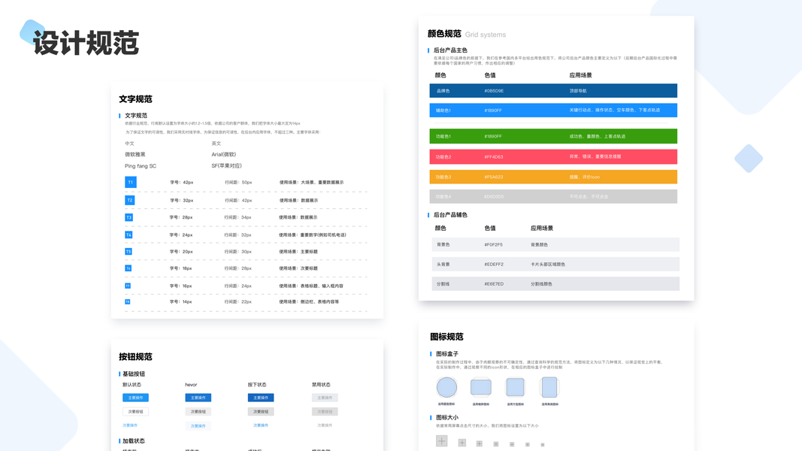Image resolution: width=802 pixels, height=451 pixels.
Task: Click disabled 次要按钮 under 禁用状态
Action: [x=325, y=411]
